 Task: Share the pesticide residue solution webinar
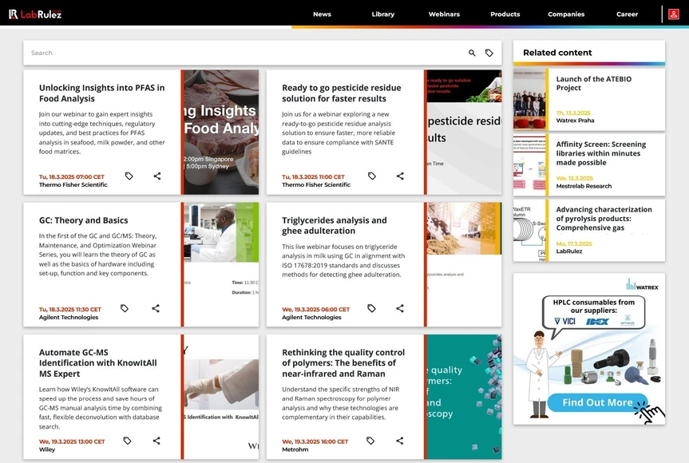click(400, 176)
